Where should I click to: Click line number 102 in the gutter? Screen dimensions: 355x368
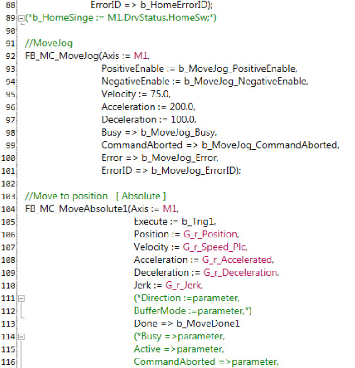[x=8, y=184]
